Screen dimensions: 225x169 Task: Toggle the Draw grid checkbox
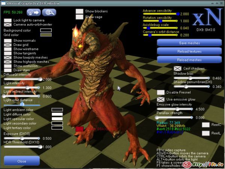[7, 45]
